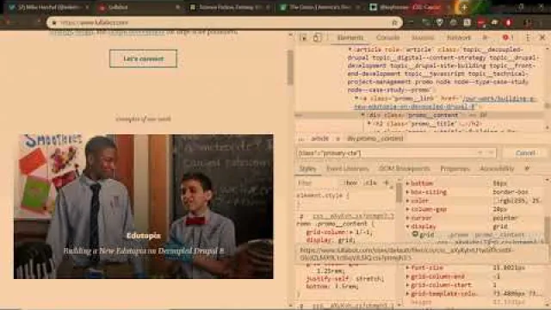Click the plus new style rule icon
Viewport: 551px width, 310px height.
click(387, 183)
